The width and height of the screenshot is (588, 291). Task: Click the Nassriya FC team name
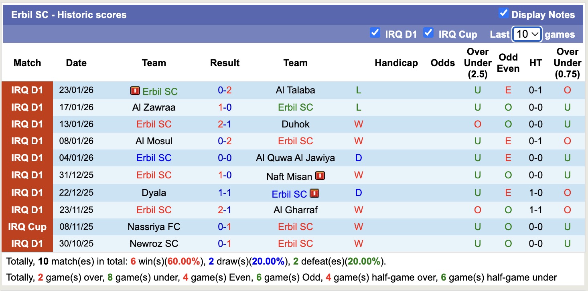coord(154,226)
